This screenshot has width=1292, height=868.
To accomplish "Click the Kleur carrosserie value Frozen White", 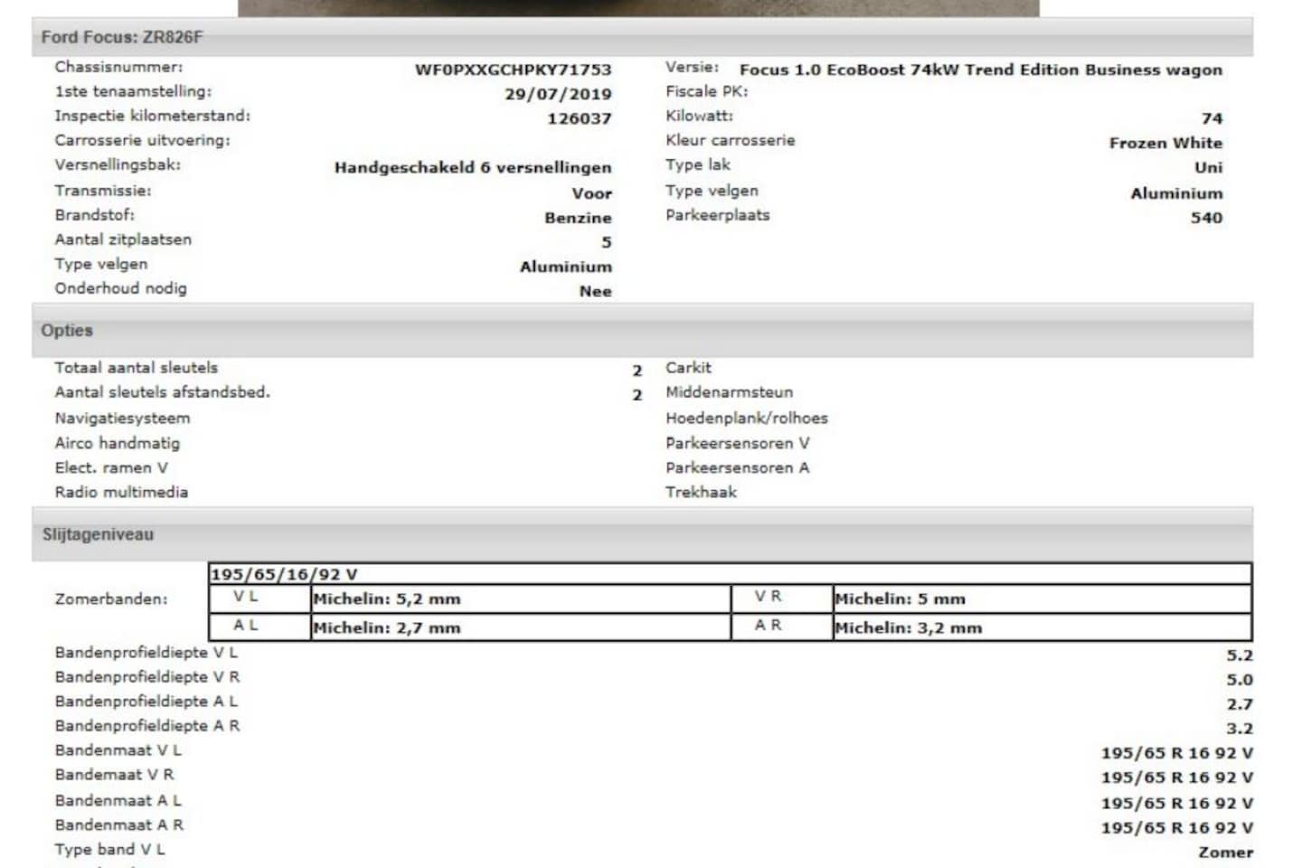I will tap(1165, 143).
